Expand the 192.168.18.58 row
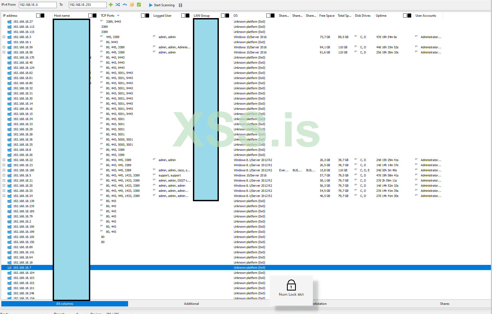This screenshot has height=314, width=492. [x=4, y=52]
